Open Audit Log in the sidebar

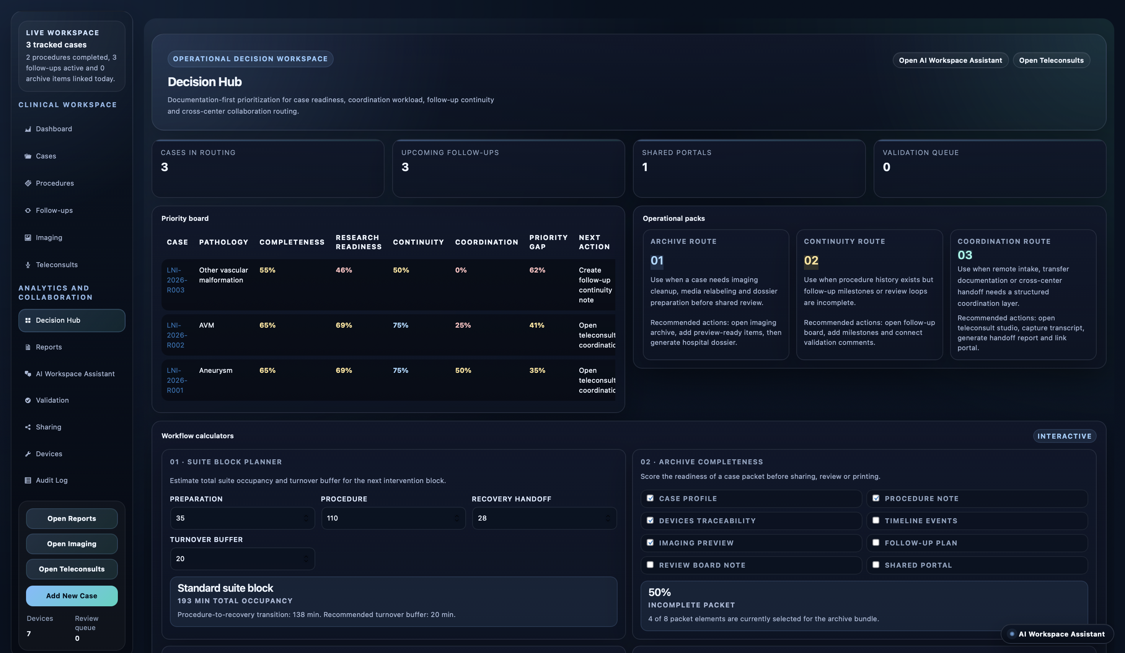[72, 480]
